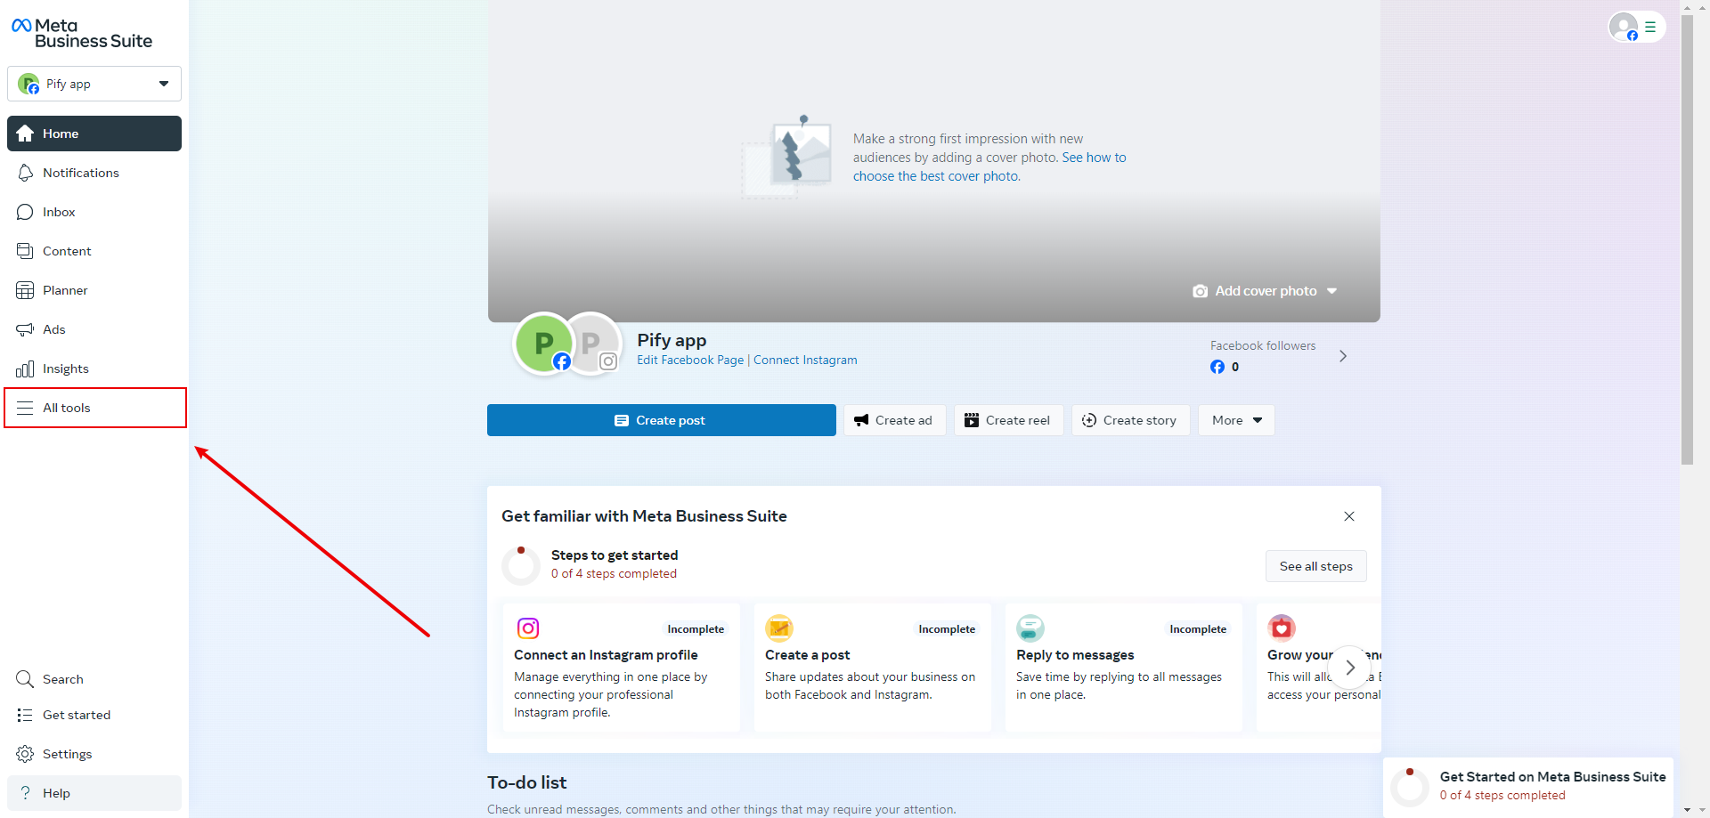
Task: Open Planner in sidebar
Action: (x=94, y=290)
